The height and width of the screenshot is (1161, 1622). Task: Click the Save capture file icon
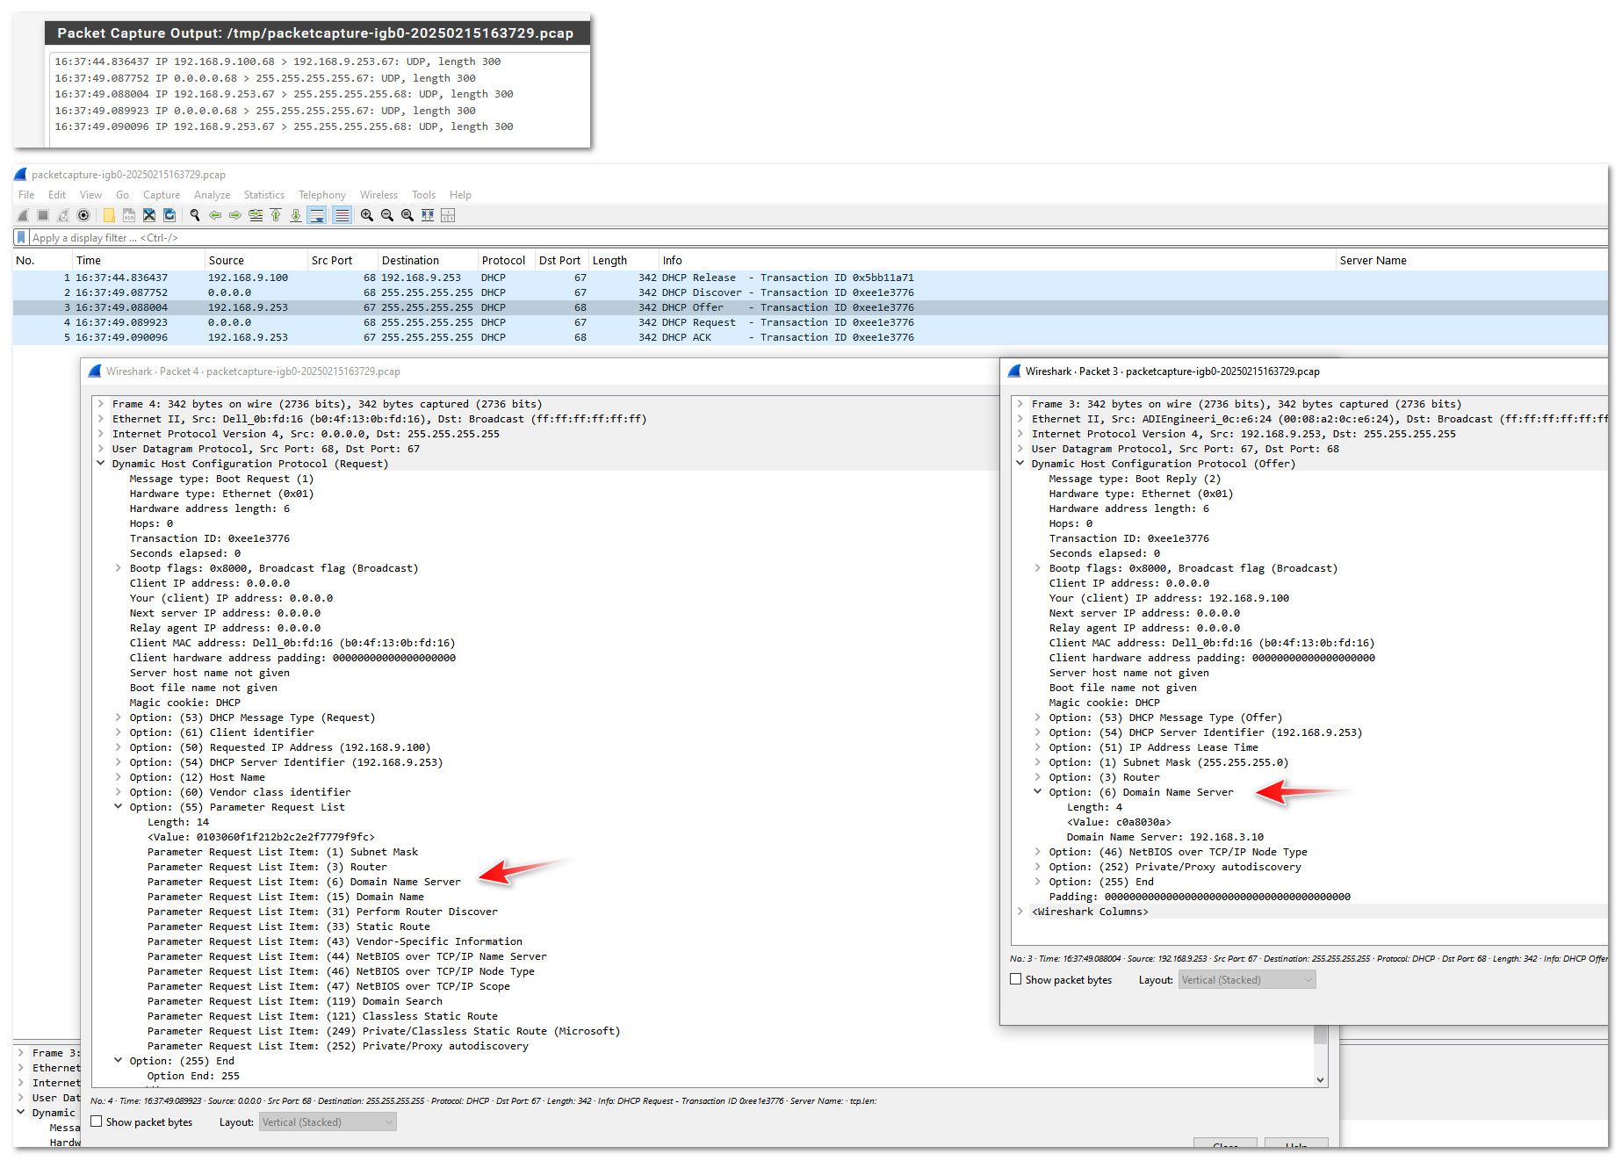[129, 215]
